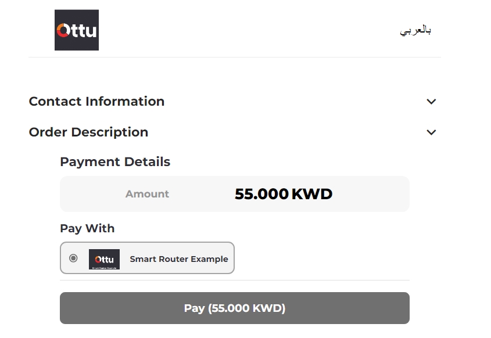
Task: Click the Contact Information section title
Action: click(96, 102)
